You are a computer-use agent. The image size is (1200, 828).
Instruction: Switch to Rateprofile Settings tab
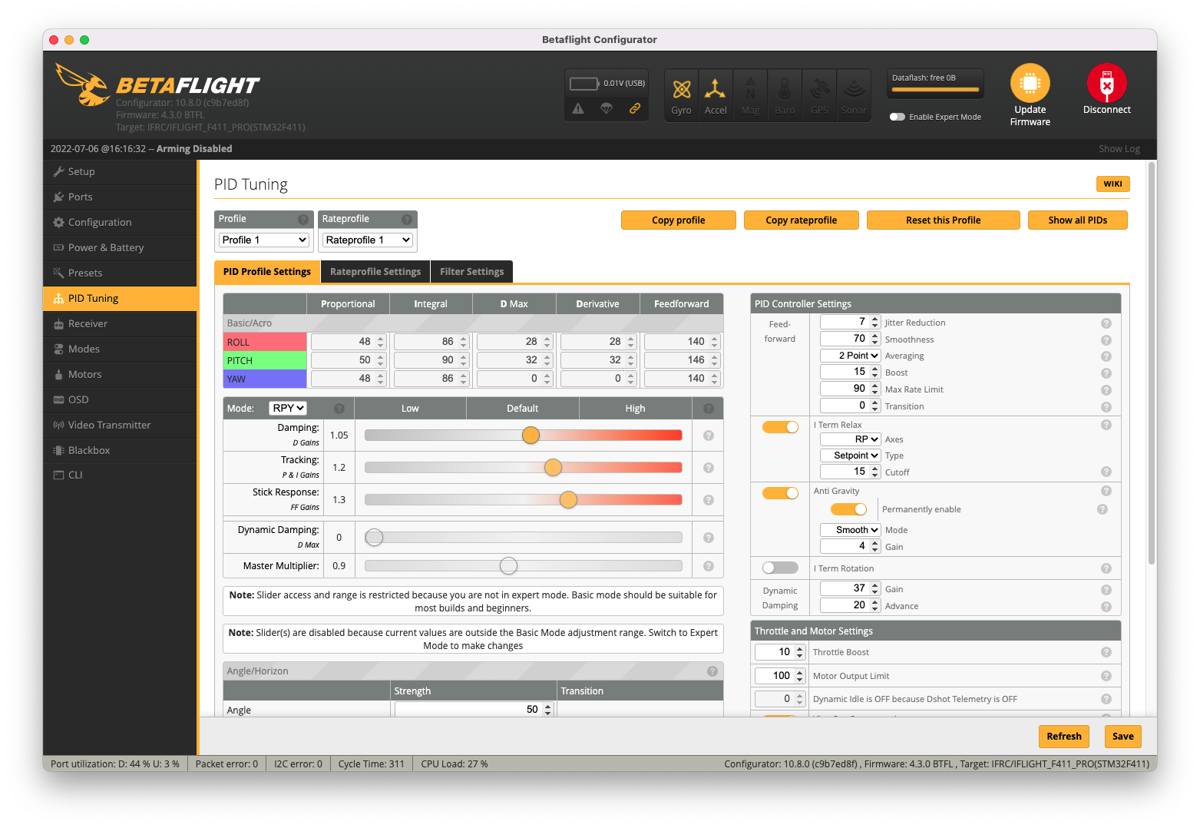point(375,272)
